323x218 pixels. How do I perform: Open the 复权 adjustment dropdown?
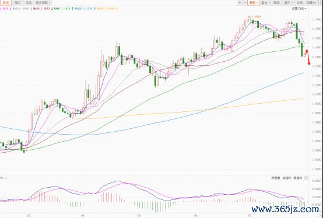pyautogui.click(x=254, y=3)
